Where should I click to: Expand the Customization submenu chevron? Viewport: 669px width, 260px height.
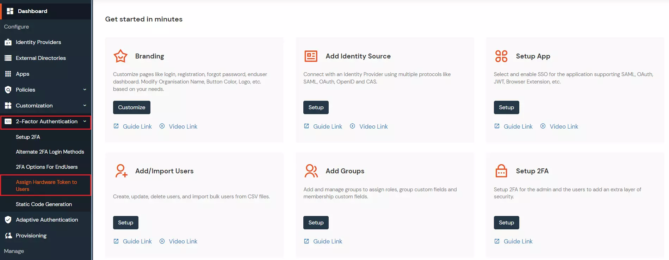pyautogui.click(x=85, y=105)
